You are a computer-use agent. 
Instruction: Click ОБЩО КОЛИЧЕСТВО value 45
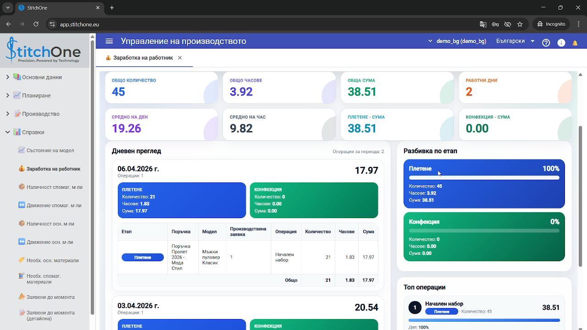point(118,92)
